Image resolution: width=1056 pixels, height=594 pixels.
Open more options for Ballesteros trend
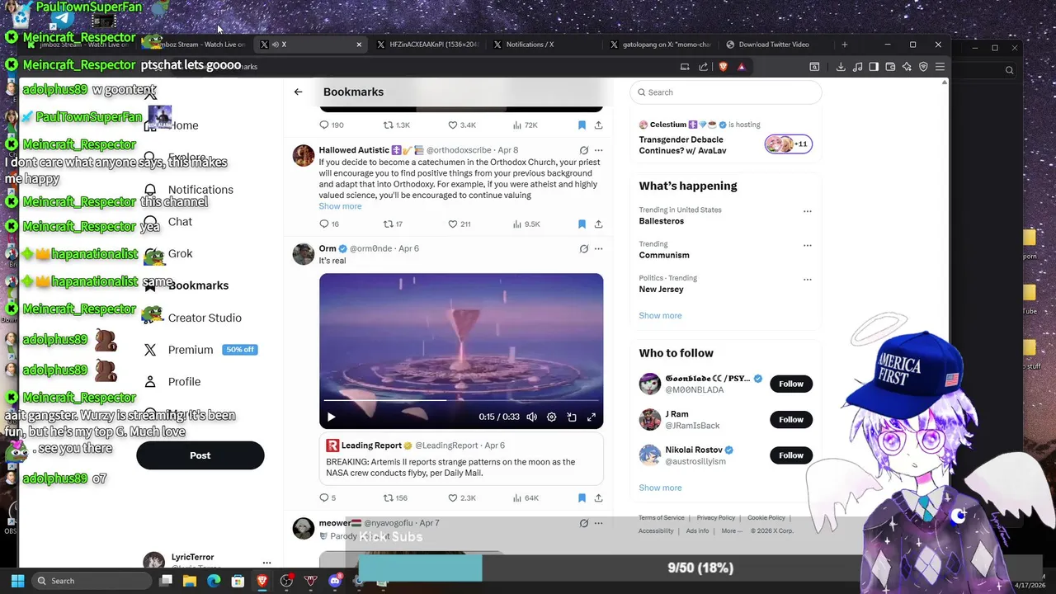tap(807, 211)
